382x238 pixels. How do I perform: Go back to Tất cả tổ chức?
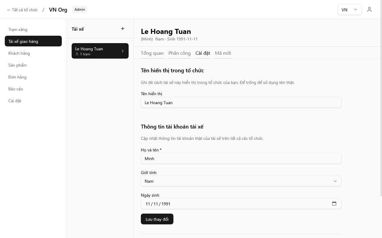(x=22, y=10)
